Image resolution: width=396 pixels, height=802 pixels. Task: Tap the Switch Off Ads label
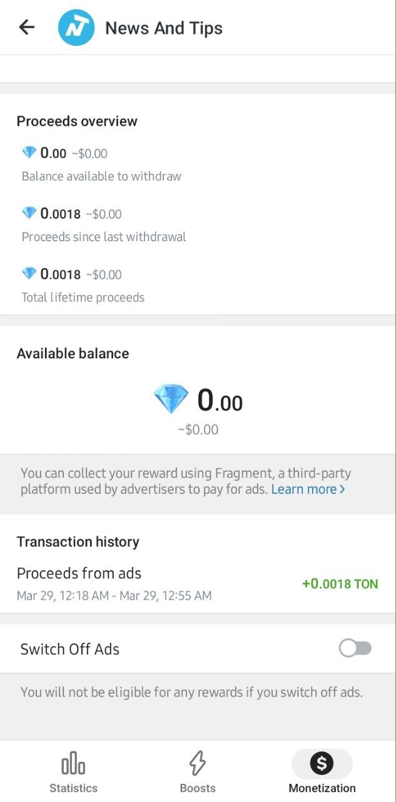pos(70,649)
